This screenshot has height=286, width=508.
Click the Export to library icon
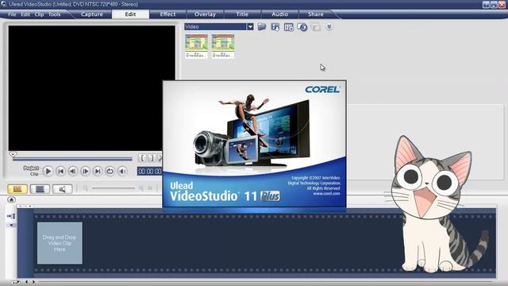[275, 27]
